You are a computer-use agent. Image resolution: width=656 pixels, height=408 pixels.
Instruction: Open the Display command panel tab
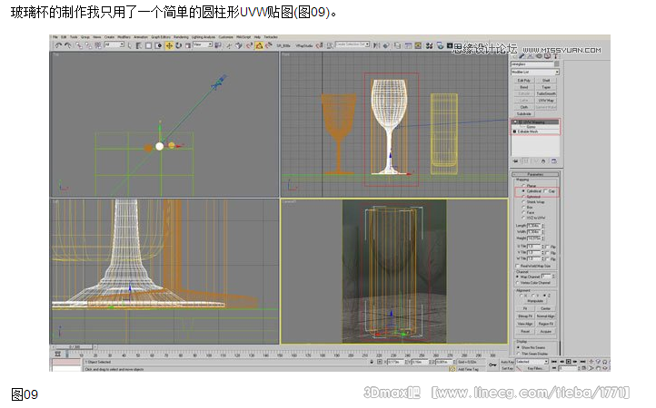coord(547,56)
